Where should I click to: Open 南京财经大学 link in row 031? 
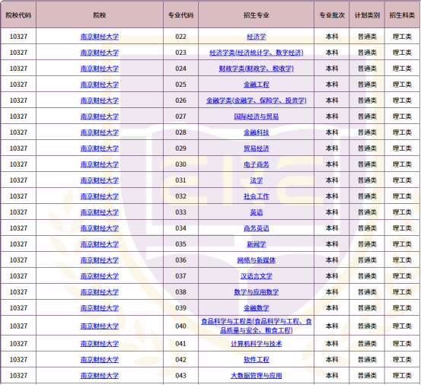point(99,180)
